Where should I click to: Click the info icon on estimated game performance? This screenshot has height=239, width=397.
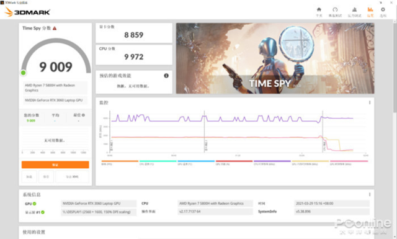166,76
